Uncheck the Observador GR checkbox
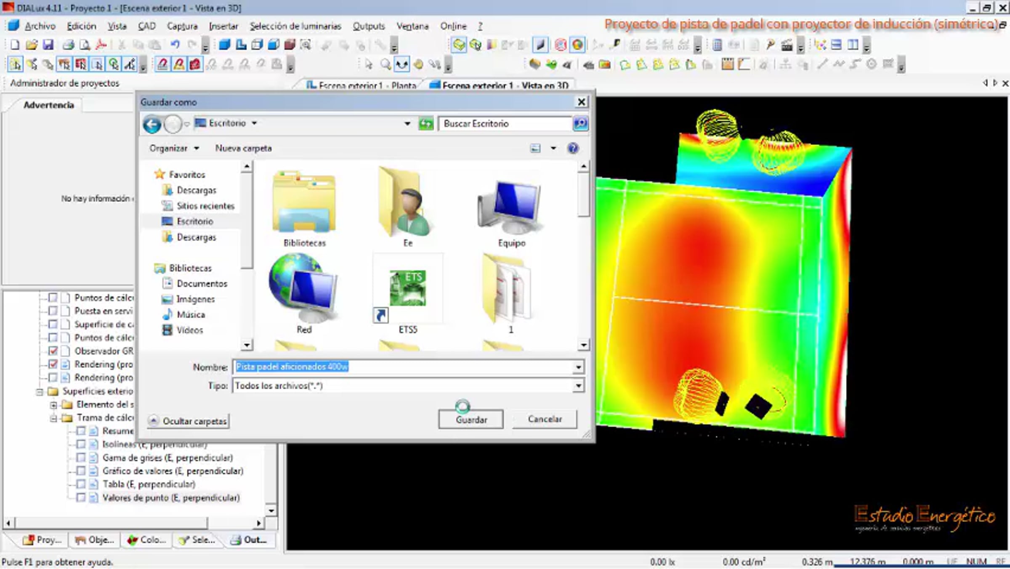The image size is (1010, 569). 53,351
